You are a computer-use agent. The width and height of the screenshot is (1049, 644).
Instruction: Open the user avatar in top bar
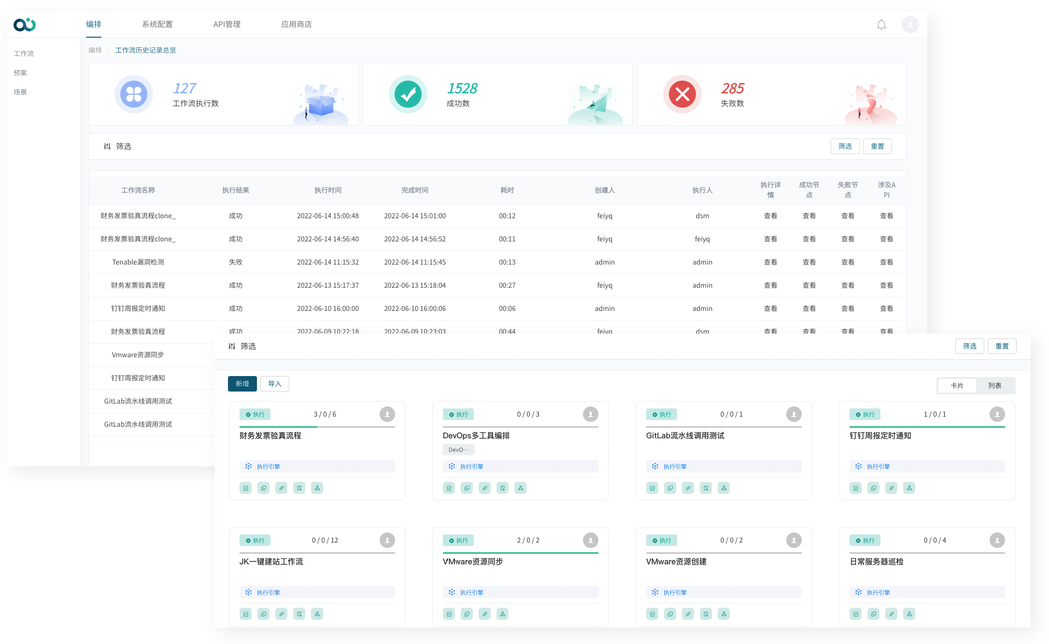[x=910, y=25]
